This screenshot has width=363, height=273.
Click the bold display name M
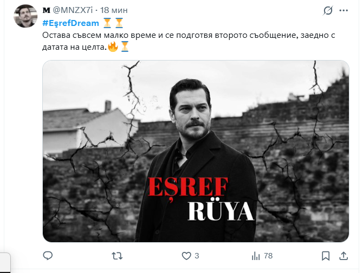click(x=46, y=10)
